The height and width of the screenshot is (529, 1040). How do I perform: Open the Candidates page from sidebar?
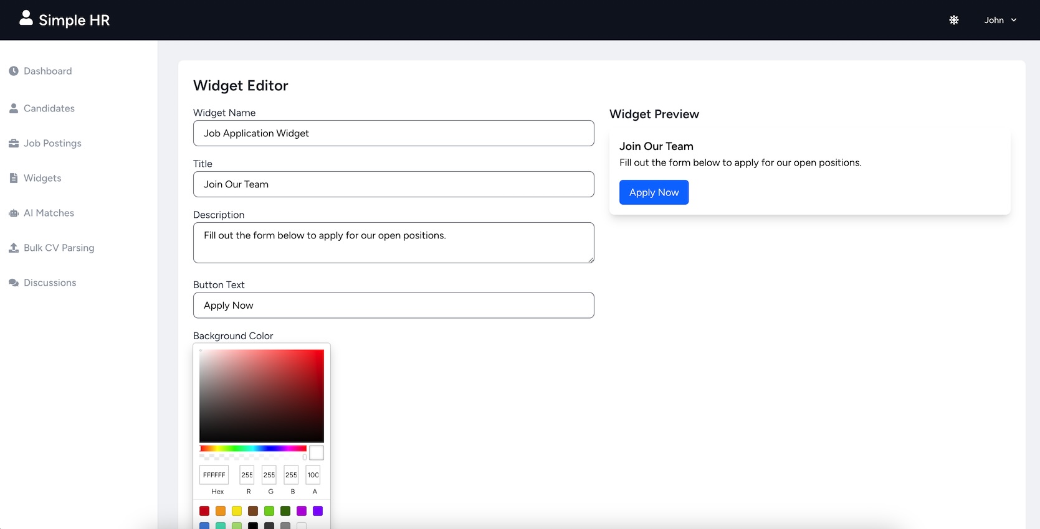point(49,108)
